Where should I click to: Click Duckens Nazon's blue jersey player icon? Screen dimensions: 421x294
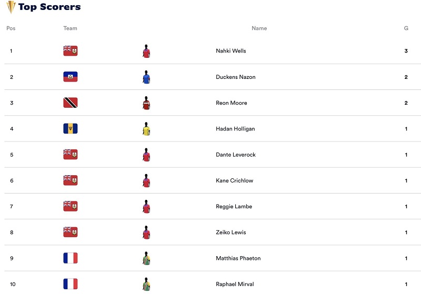click(x=146, y=77)
